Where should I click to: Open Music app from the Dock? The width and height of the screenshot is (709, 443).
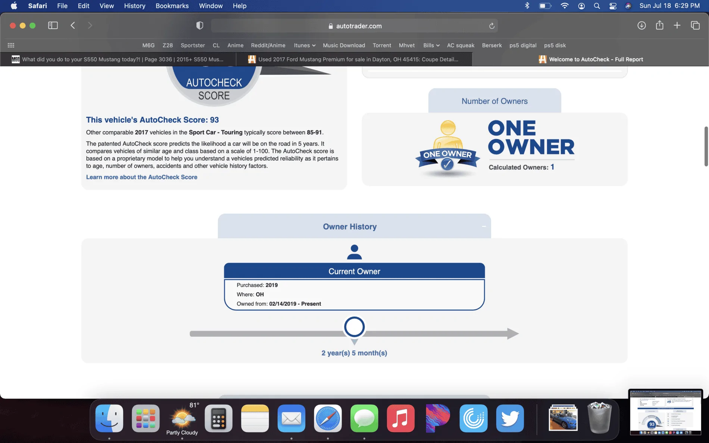[x=400, y=418]
